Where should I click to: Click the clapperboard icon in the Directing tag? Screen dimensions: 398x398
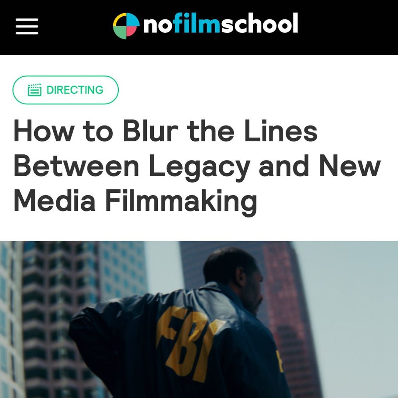click(x=35, y=90)
